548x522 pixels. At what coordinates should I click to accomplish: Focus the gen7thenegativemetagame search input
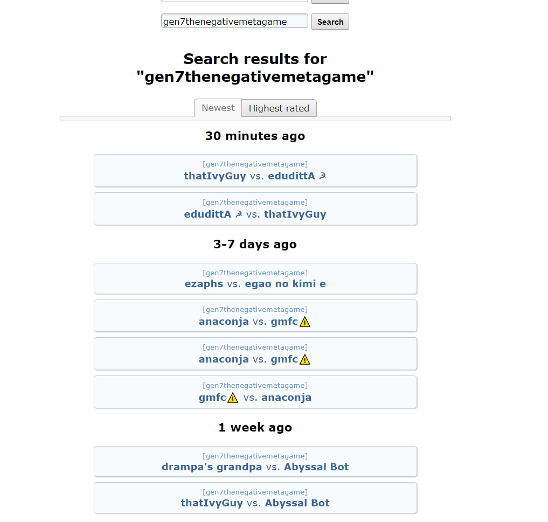click(234, 22)
